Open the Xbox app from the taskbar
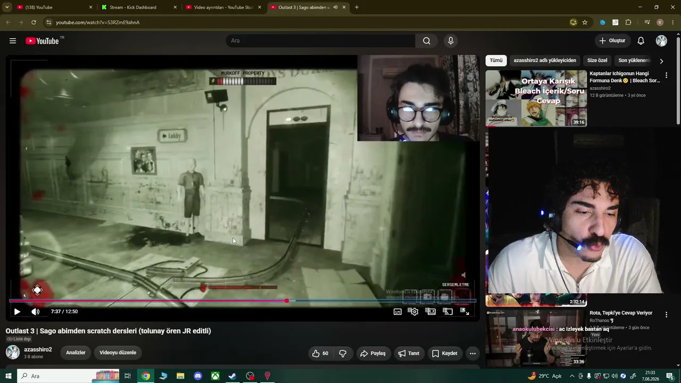This screenshot has width=681, height=383. click(215, 376)
